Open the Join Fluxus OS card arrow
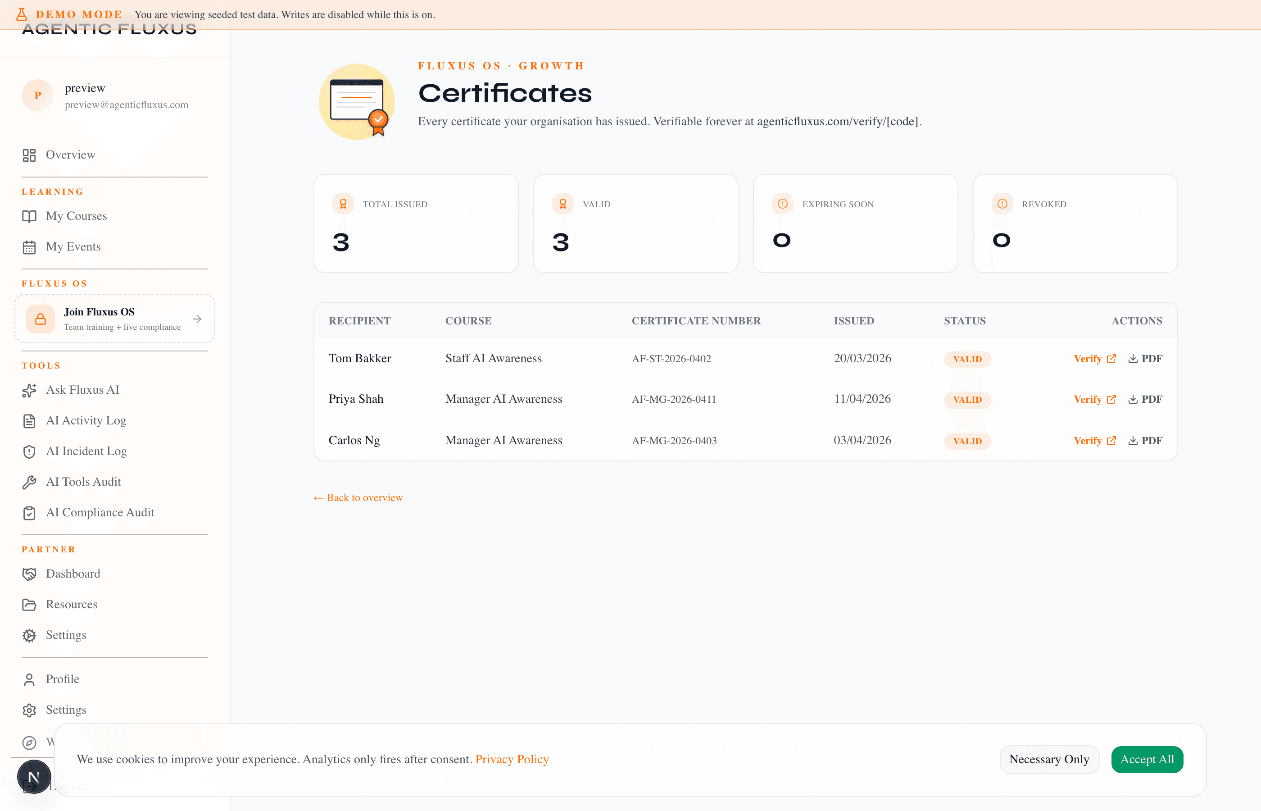Image resolution: width=1261 pixels, height=811 pixels. pyautogui.click(x=197, y=319)
